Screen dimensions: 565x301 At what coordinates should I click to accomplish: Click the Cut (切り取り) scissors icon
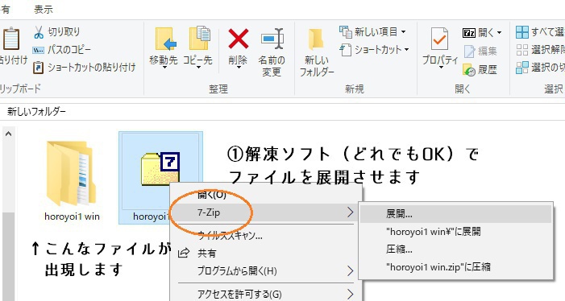[x=39, y=32]
